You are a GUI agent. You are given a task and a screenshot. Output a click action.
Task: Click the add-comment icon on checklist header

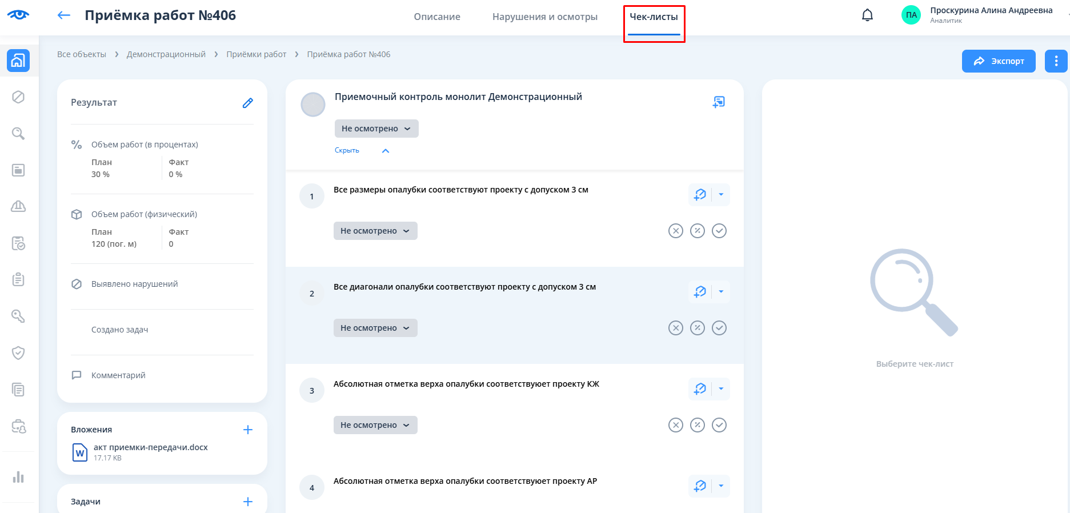coord(719,102)
